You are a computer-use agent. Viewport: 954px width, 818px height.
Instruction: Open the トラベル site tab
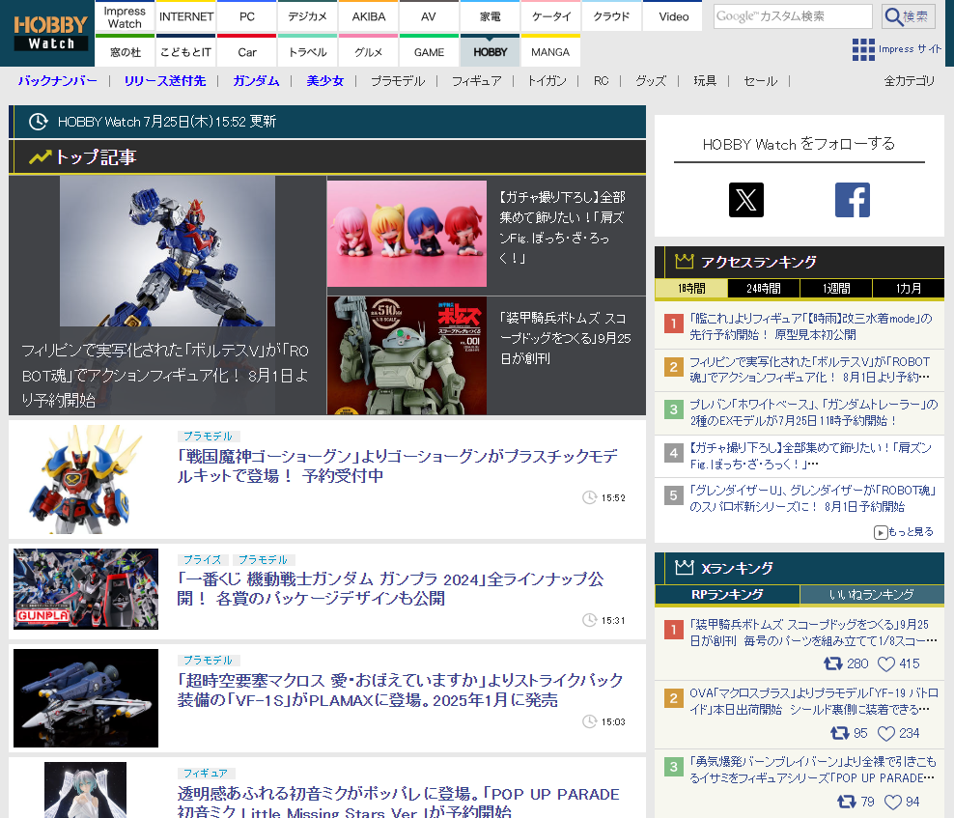click(307, 52)
